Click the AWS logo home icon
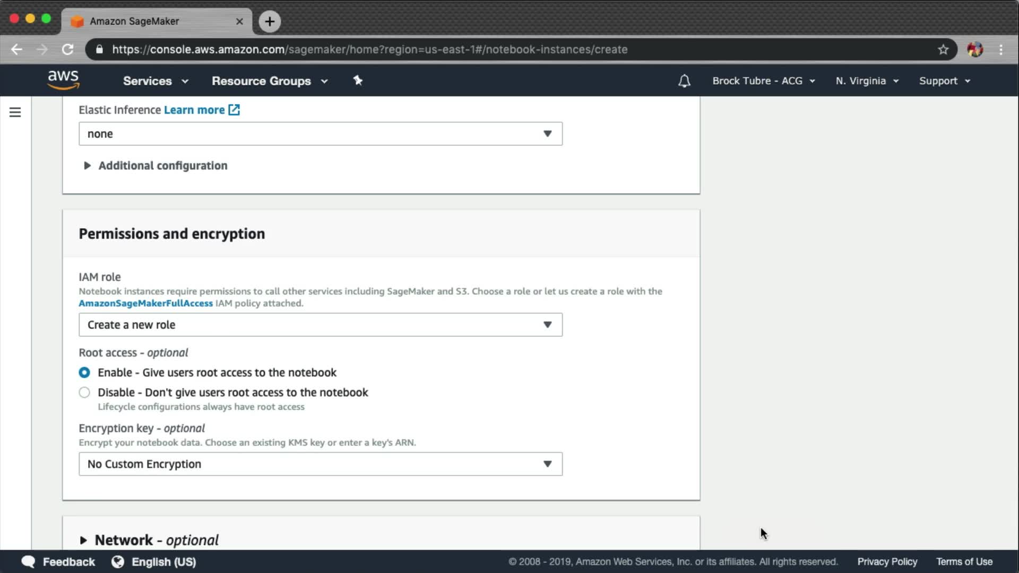The width and height of the screenshot is (1019, 573). click(x=63, y=80)
